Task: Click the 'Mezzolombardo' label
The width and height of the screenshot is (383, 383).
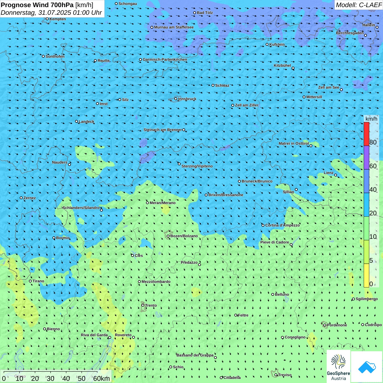Action: (x=156, y=282)
